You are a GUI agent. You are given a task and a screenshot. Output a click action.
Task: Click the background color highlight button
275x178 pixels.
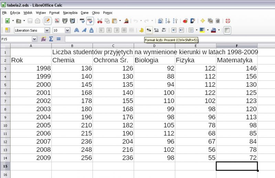point(202,30)
